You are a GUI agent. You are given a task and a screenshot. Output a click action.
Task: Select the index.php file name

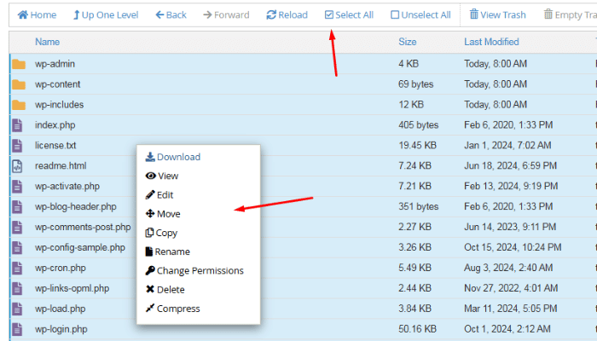pos(55,125)
